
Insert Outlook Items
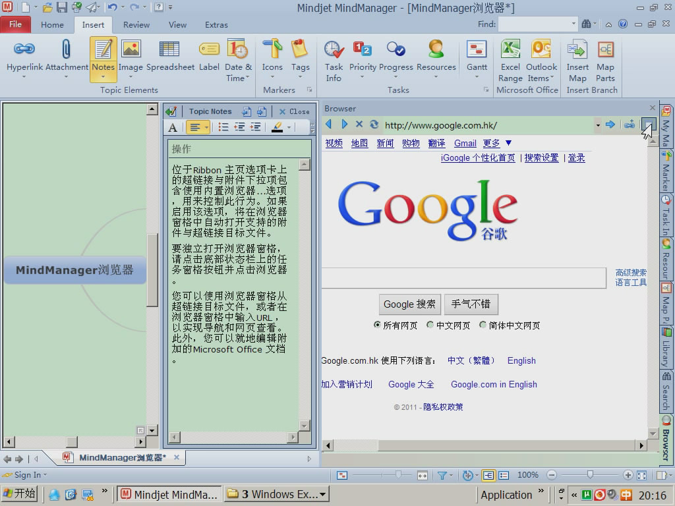pos(542,60)
